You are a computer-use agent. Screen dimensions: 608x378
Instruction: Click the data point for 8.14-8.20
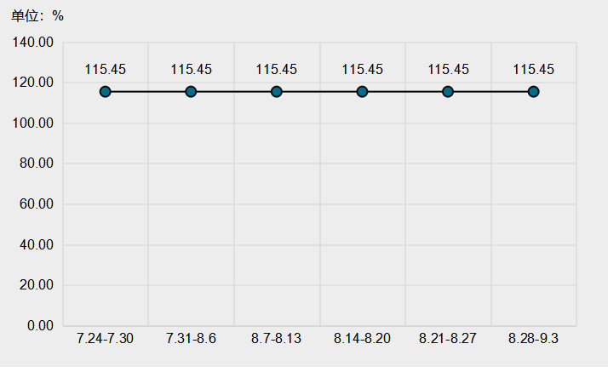[x=362, y=92]
